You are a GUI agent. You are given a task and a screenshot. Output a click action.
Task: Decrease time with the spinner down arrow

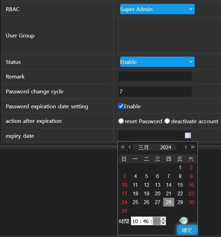click(163, 223)
